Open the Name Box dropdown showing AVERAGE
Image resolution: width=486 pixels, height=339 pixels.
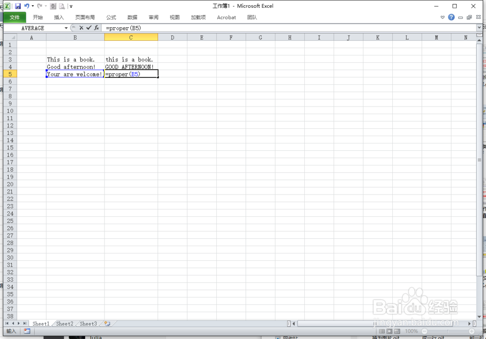pos(66,28)
